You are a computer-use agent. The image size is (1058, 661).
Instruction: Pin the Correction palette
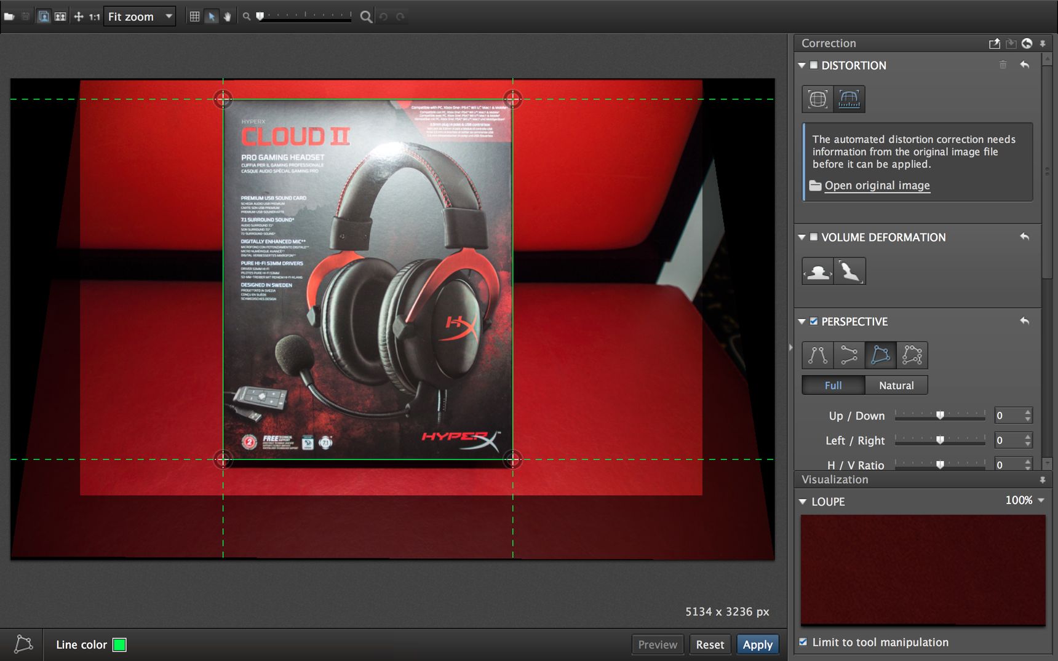click(1043, 44)
